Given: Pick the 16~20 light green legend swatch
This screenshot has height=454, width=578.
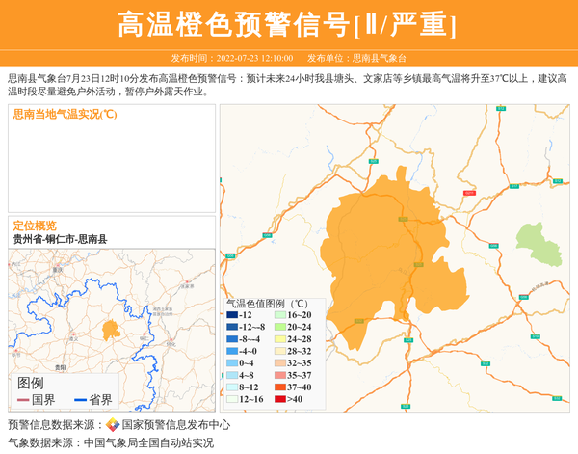Looking at the screenshot, I should 280,315.
